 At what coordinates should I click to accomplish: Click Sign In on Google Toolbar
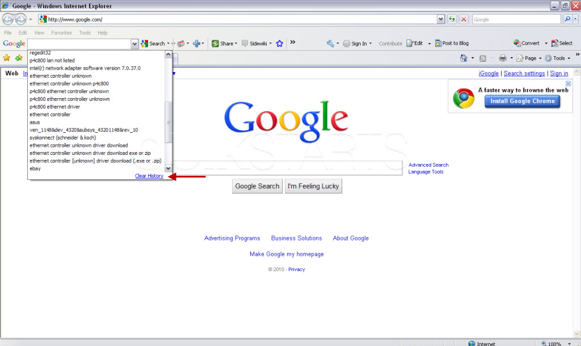coord(355,43)
